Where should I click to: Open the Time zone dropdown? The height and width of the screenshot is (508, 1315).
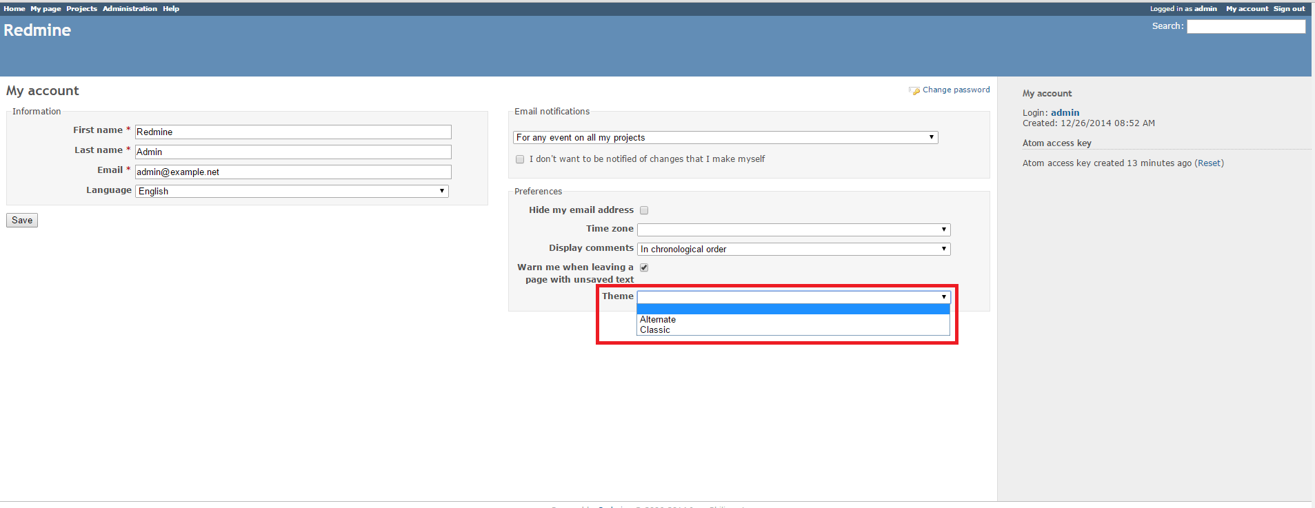794,230
